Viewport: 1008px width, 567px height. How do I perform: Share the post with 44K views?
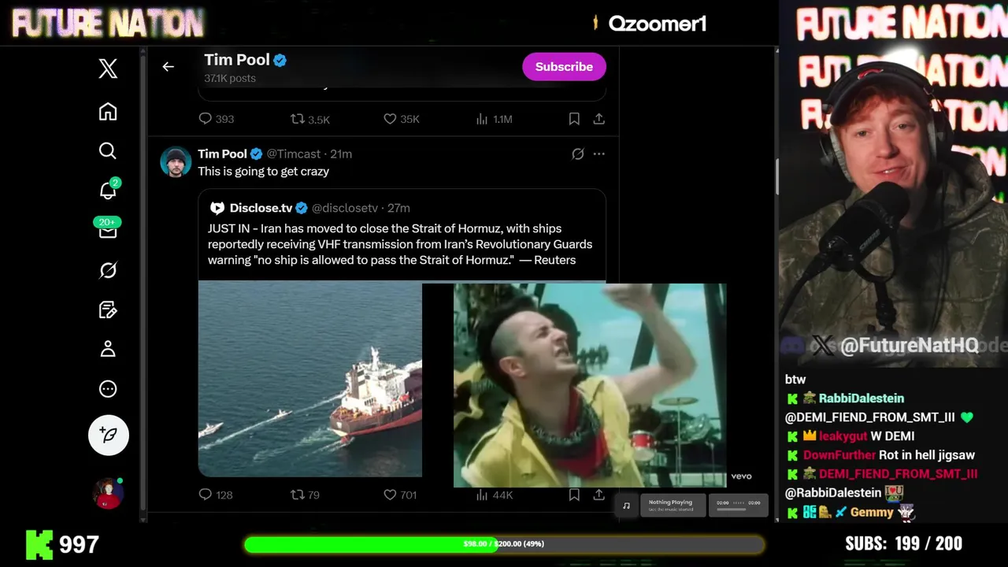click(x=599, y=495)
